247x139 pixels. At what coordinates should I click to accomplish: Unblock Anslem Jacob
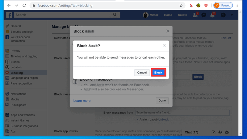point(164,120)
